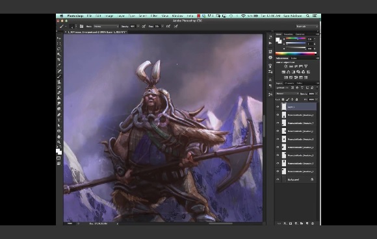Click the Layer 1 layer thumbnail
Screen dimensions: 377x239
pyautogui.click(x=284, y=107)
